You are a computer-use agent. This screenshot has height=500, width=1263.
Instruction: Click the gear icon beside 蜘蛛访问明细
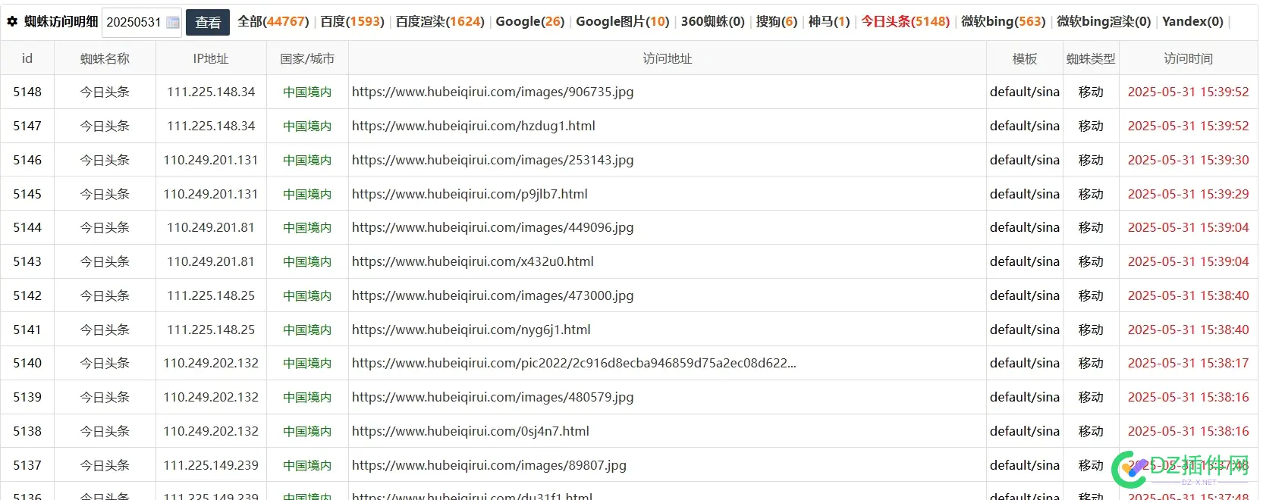12,22
